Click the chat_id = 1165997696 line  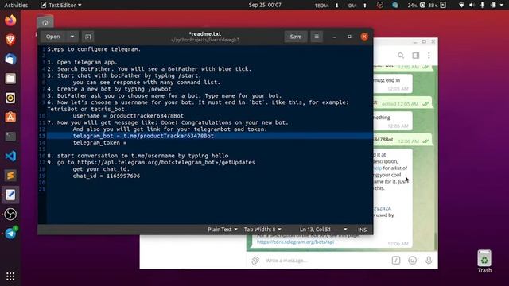(107, 176)
